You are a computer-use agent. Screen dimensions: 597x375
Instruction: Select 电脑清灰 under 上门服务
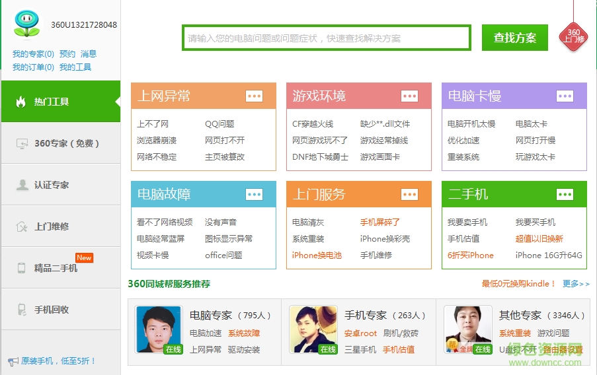[x=308, y=222]
